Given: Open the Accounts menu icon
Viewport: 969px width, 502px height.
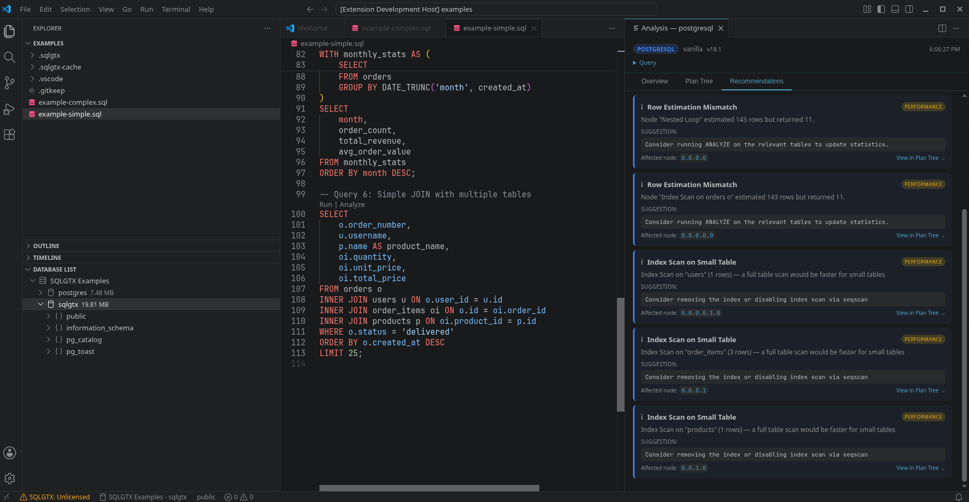Looking at the screenshot, I should 10,453.
